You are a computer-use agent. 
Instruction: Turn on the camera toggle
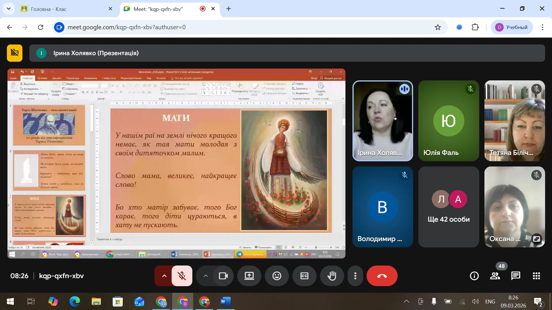(223, 276)
